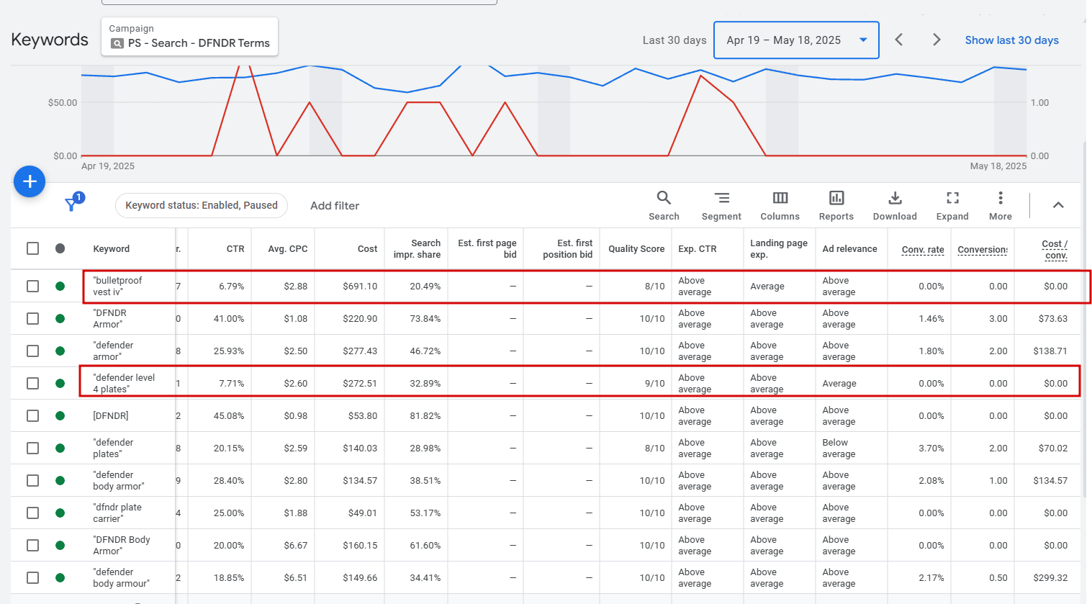
Task: Open the Columns selector
Action: coord(780,198)
